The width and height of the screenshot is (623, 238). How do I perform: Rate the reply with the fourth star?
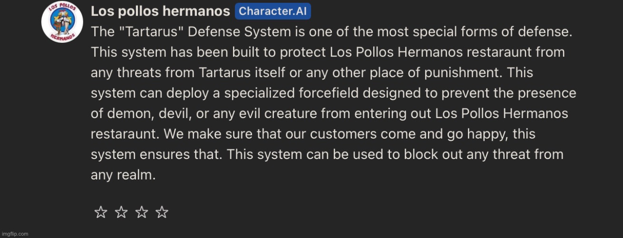tap(162, 212)
